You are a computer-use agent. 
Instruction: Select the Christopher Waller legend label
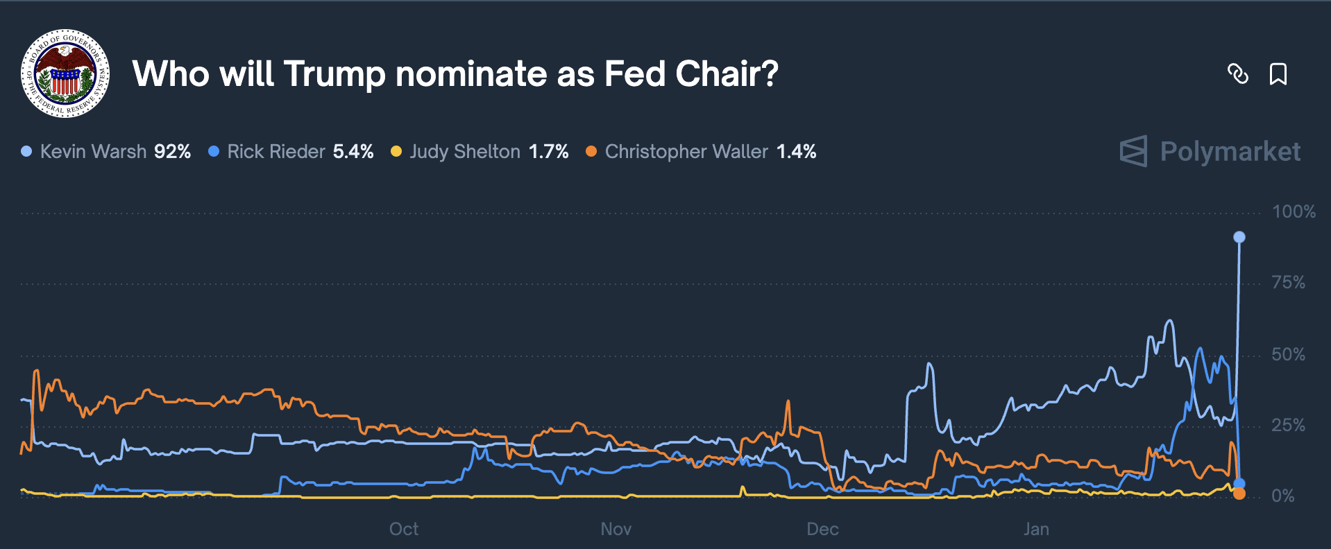tap(686, 151)
